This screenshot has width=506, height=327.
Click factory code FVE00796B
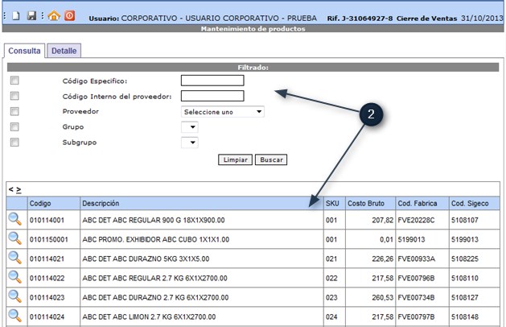tap(416, 278)
